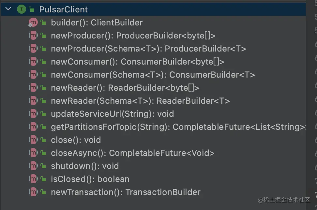Collapse the PulsarClient tree node
This screenshot has height=210, width=317.
(8, 9)
